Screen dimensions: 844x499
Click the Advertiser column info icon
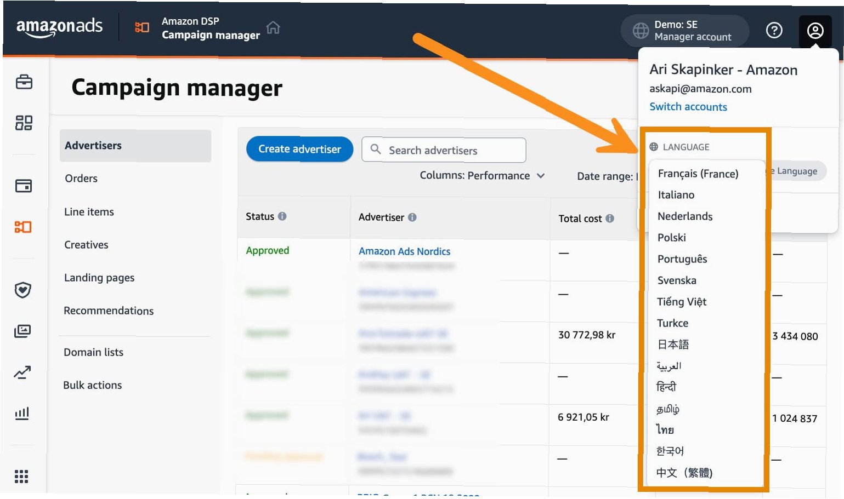pos(412,217)
